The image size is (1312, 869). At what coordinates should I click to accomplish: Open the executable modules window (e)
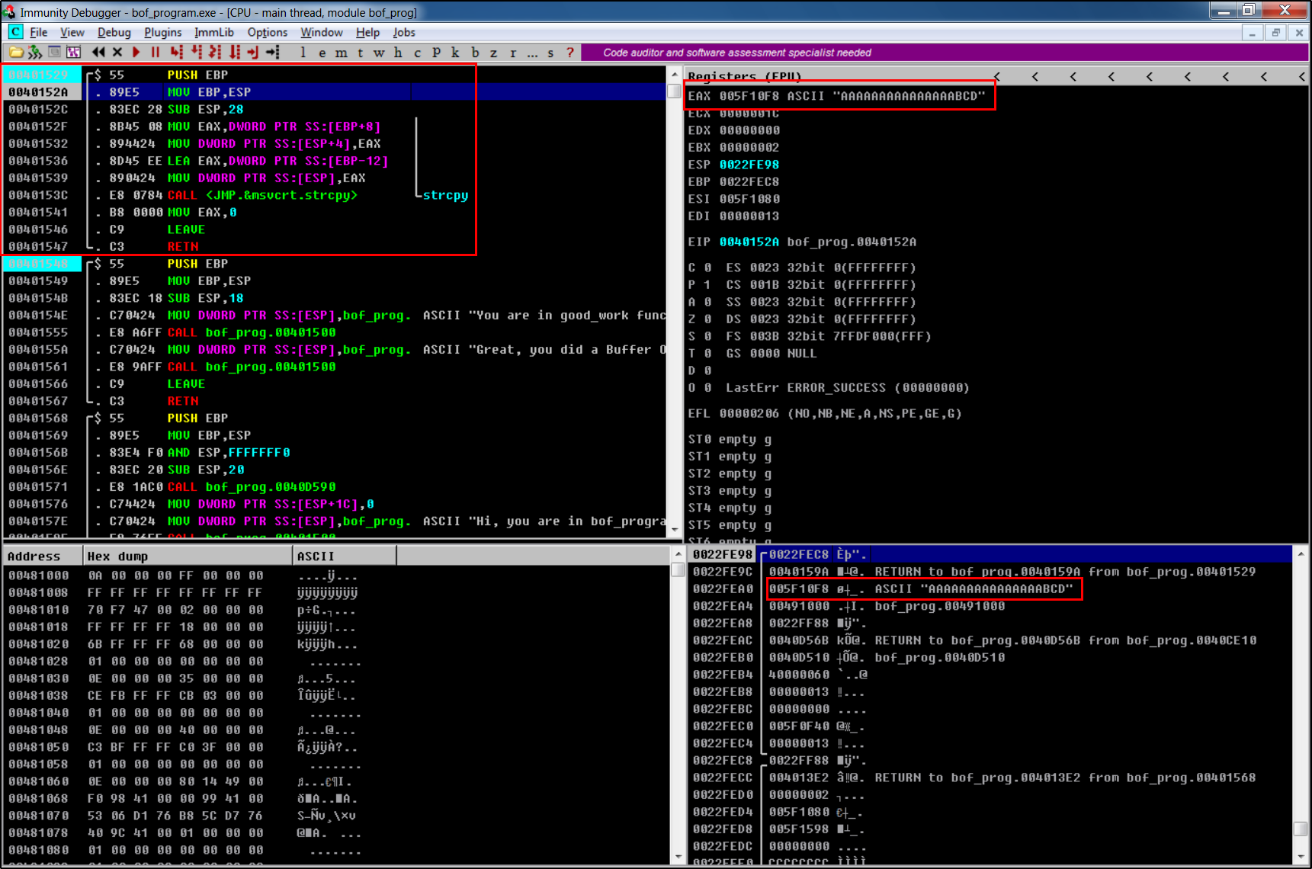322,53
